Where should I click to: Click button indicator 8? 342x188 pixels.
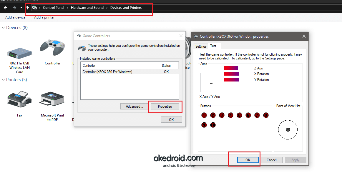[x=266, y=115]
